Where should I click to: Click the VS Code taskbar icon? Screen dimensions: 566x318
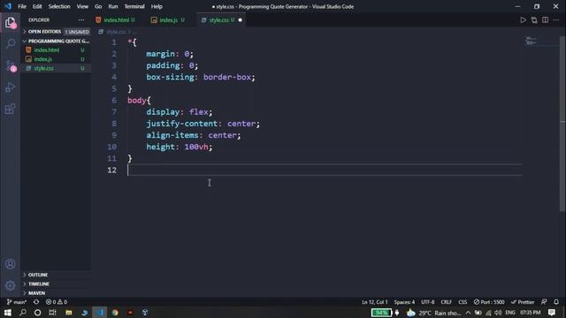coord(100,313)
